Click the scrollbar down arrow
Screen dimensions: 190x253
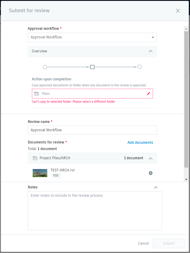[186, 179]
